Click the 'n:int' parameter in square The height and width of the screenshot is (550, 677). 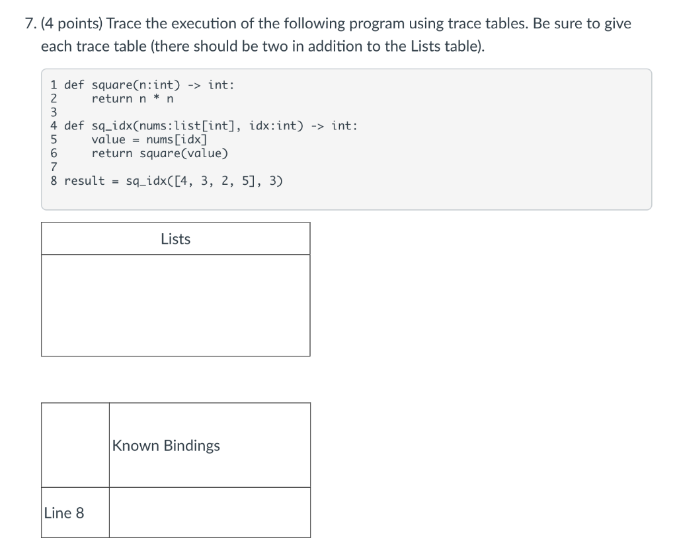(160, 85)
